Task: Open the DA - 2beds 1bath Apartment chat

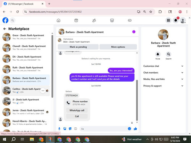Action: [26, 58]
